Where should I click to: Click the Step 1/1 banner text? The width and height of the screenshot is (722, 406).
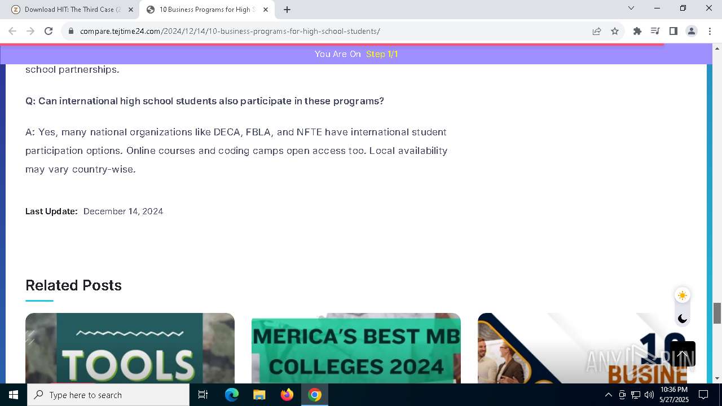[382, 54]
